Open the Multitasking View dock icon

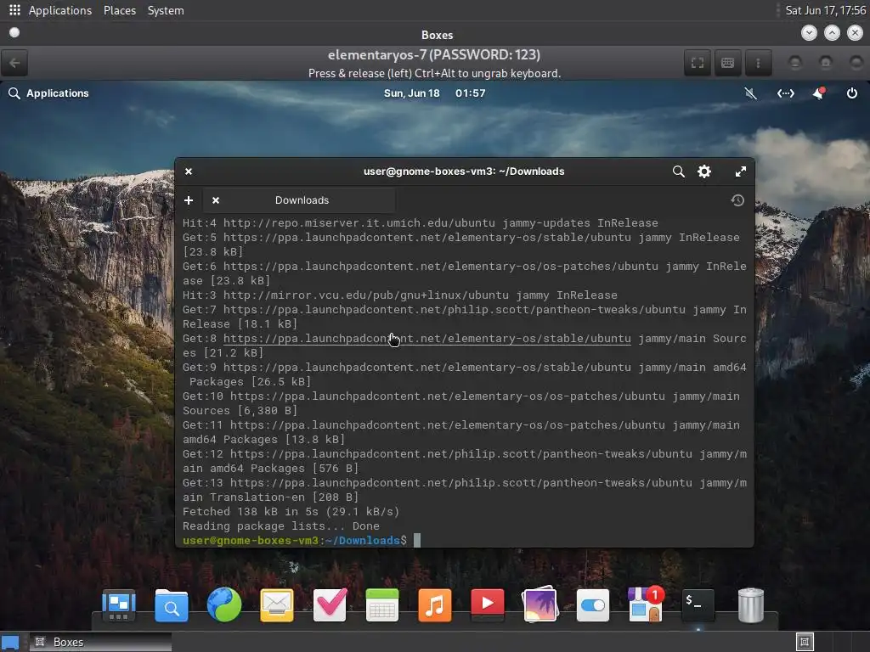point(119,604)
